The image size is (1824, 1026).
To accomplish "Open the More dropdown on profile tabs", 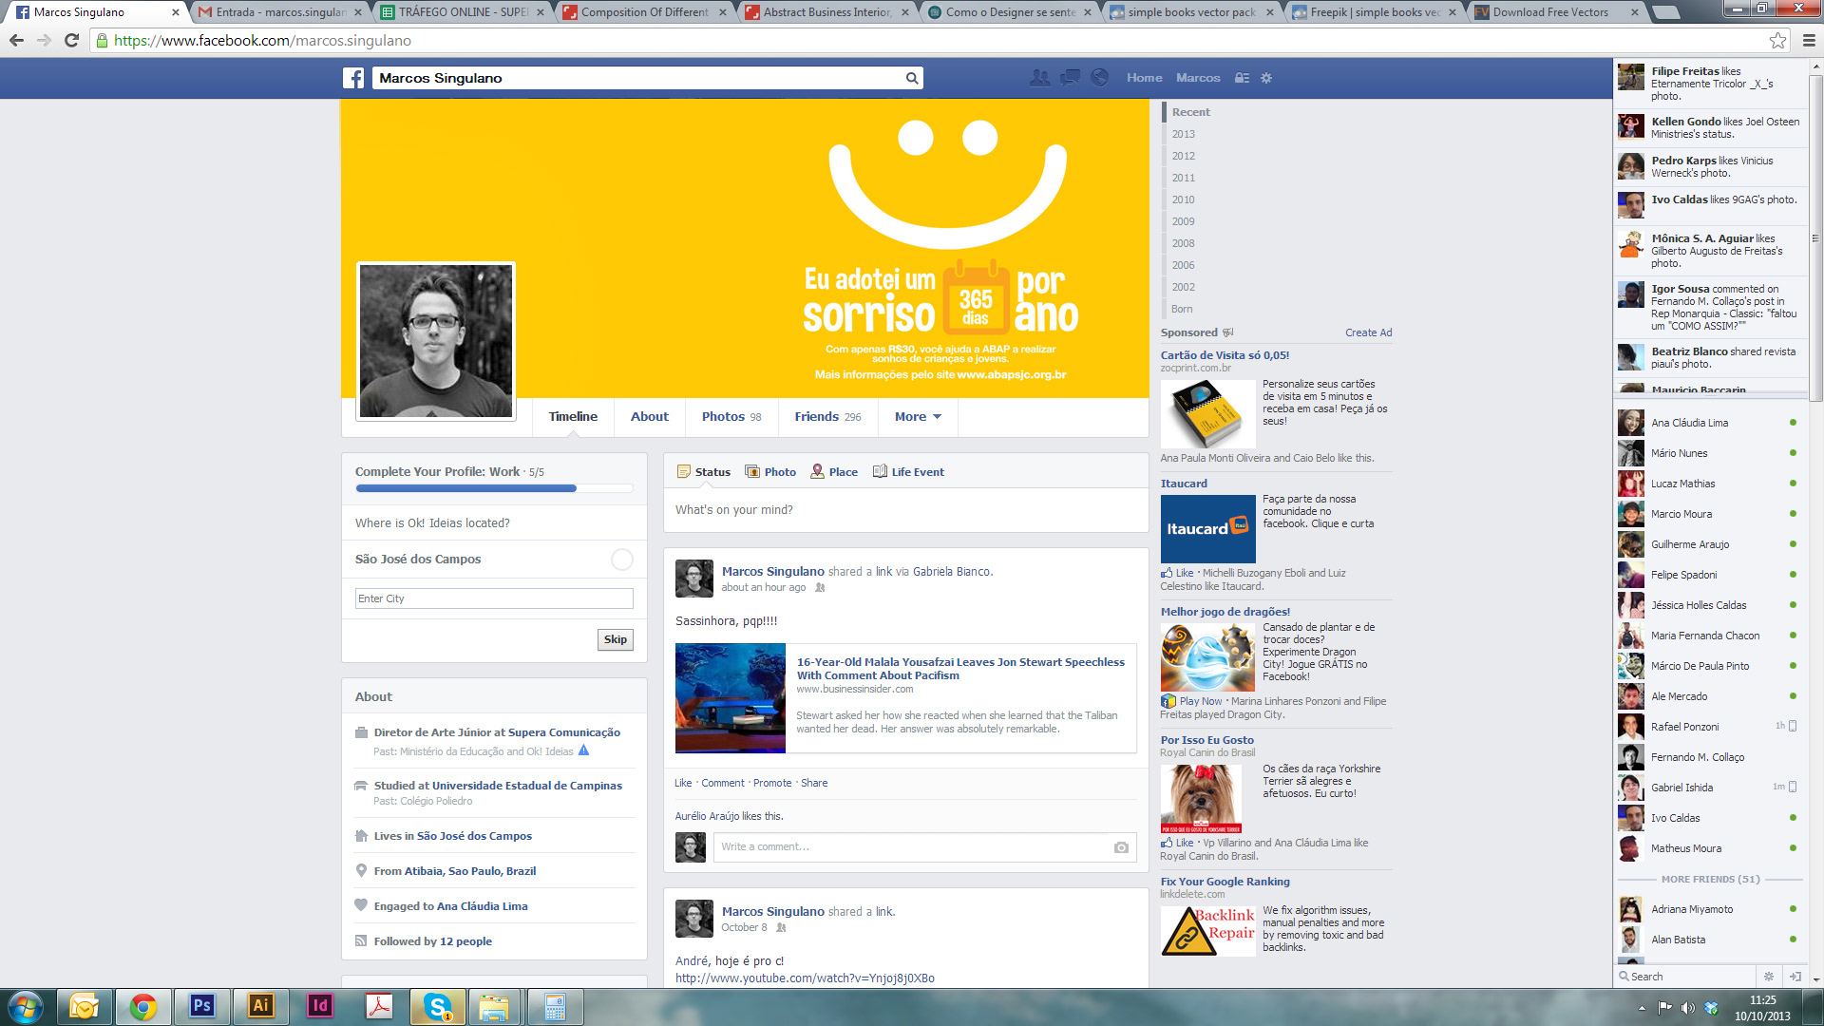I will click(918, 417).
